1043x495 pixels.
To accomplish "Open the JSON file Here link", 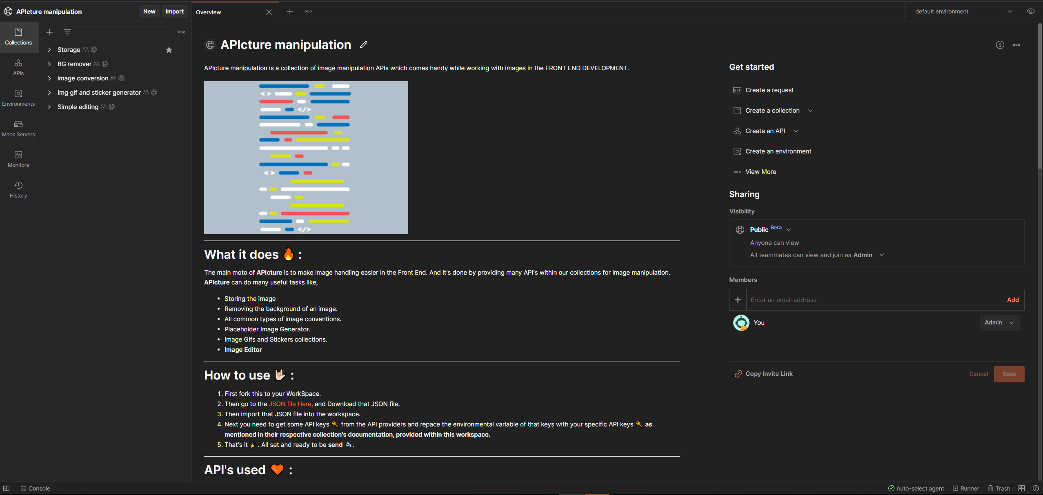I will 290,404.
